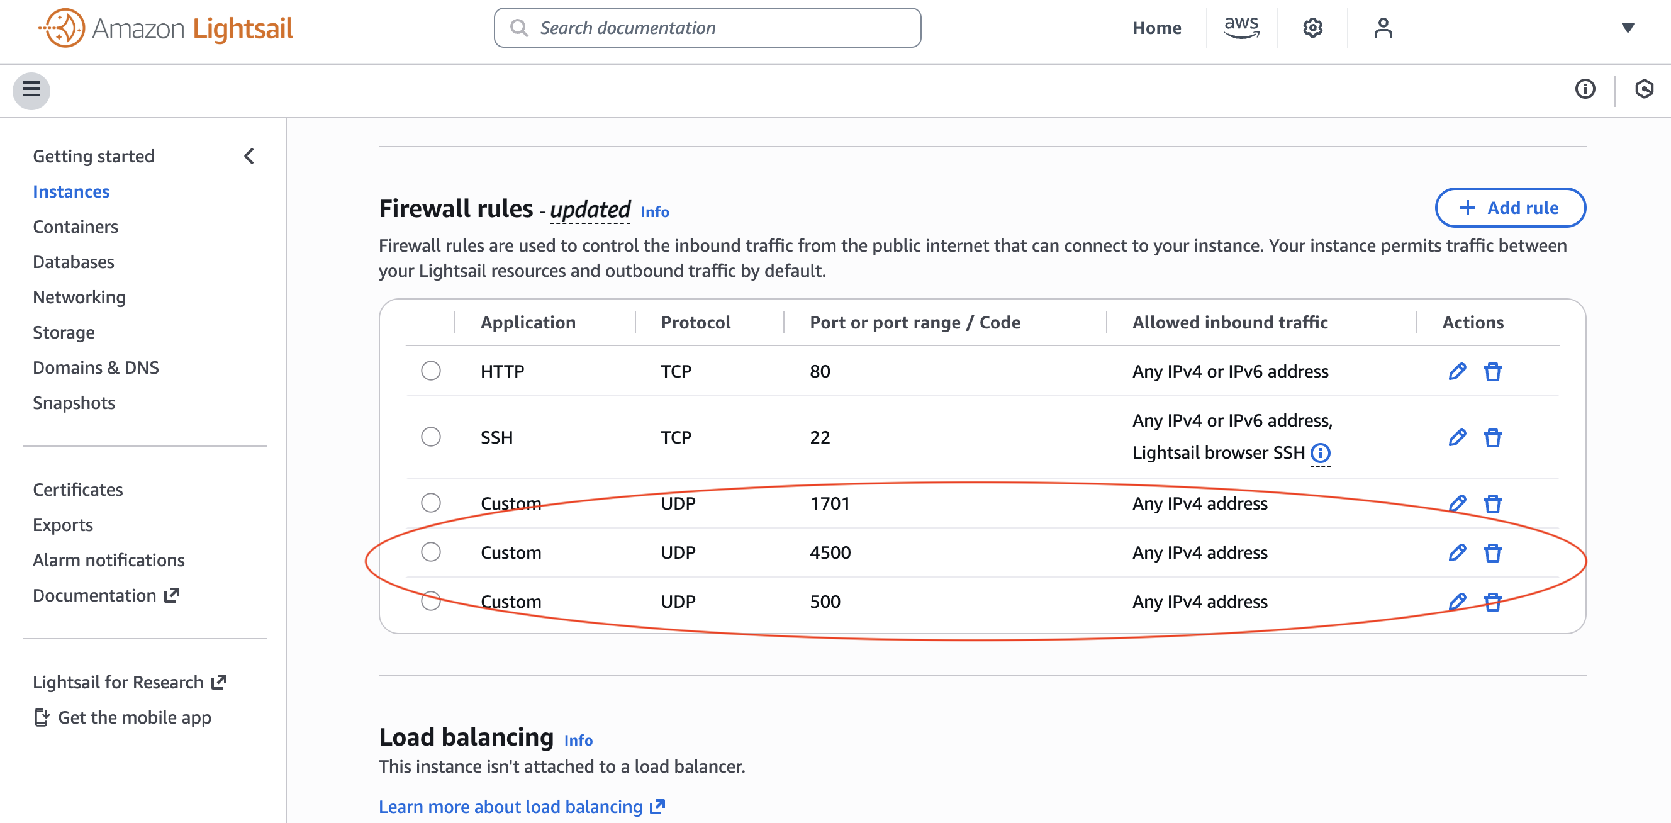Click the Amazon Lightsail logo
Screen dimensions: 1671x823
tap(165, 28)
